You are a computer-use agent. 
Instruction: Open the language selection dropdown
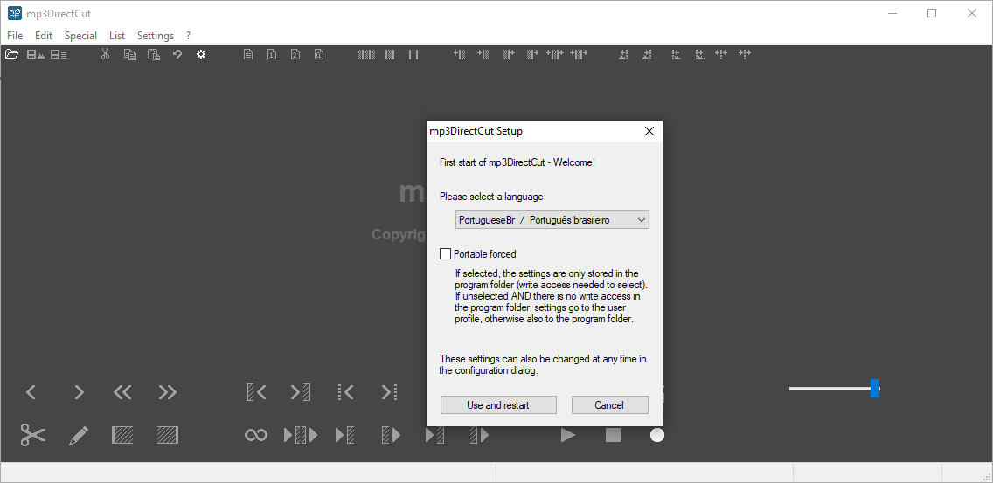(x=552, y=219)
